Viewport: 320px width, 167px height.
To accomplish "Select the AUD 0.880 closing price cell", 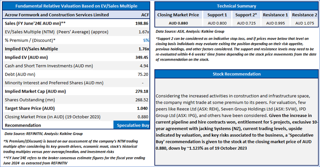I will click(178, 23).
